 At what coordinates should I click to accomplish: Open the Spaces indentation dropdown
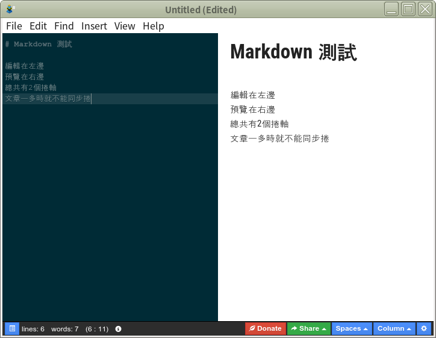pos(352,328)
